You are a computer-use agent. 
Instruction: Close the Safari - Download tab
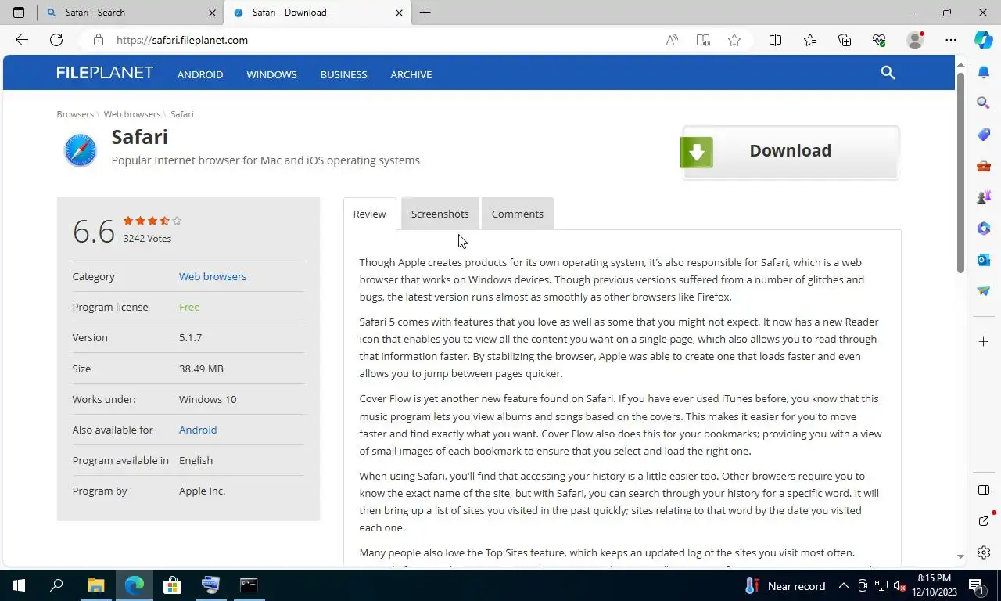[x=399, y=13]
